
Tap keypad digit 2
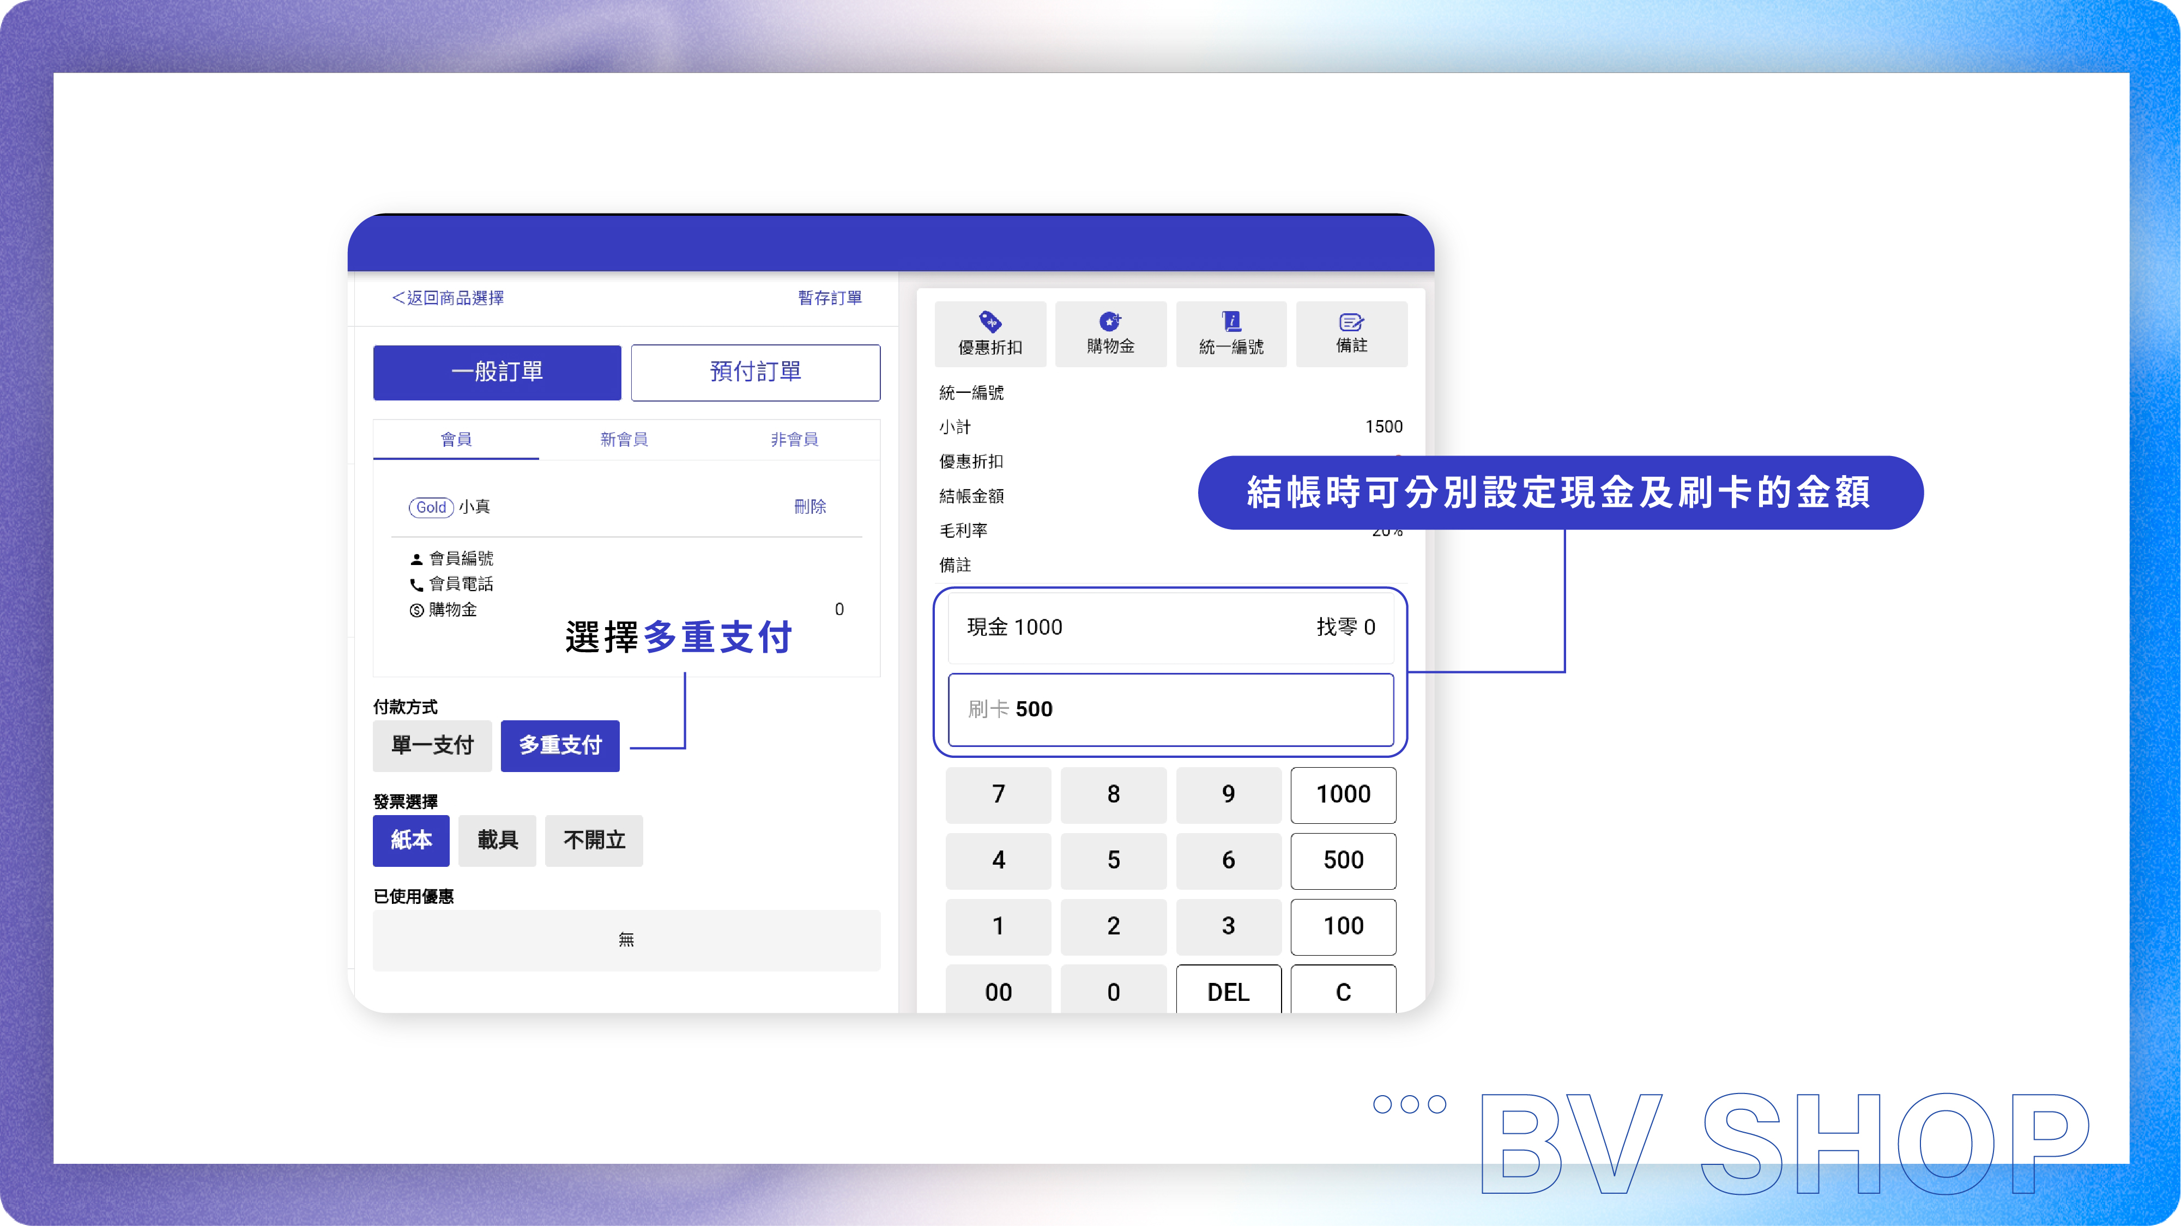pyautogui.click(x=1113, y=927)
